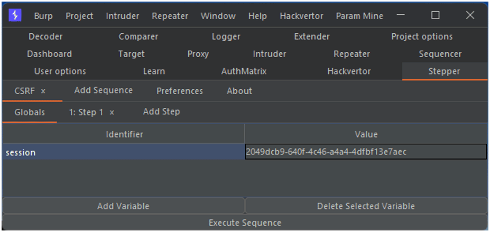This screenshot has width=490, height=231.
Task: Close the Step 1 tab
Action: pos(112,113)
